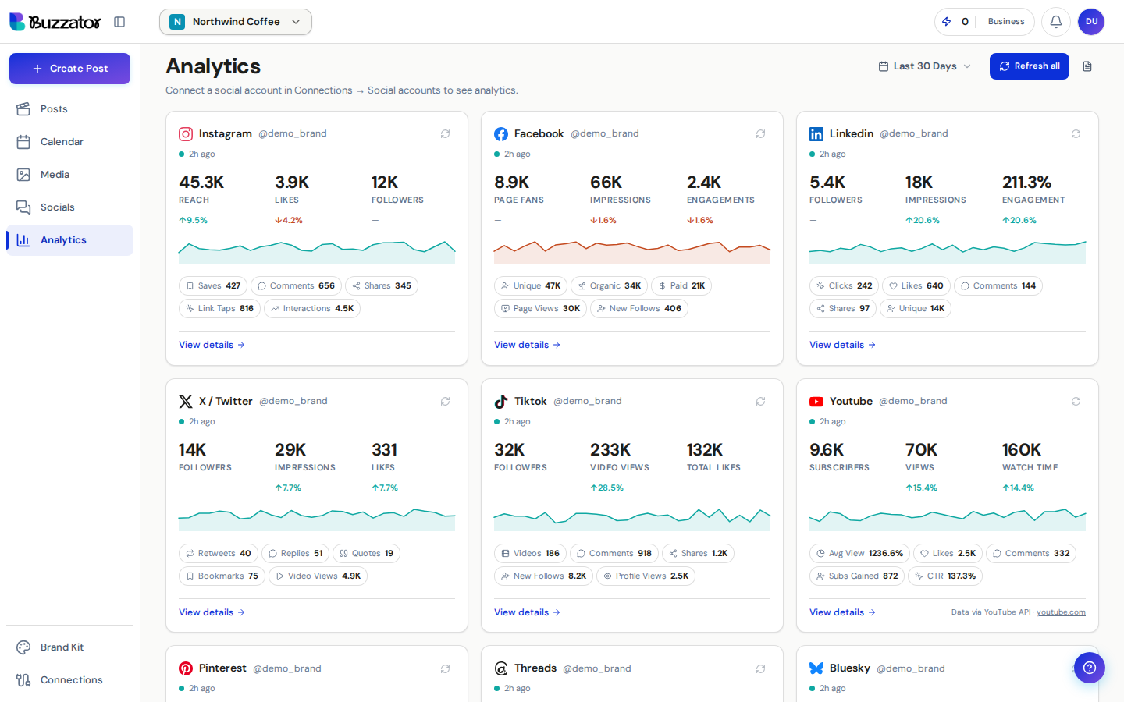This screenshot has height=702, width=1124.
Task: Click the Instagram 45.3K reach value
Action: [x=201, y=183]
